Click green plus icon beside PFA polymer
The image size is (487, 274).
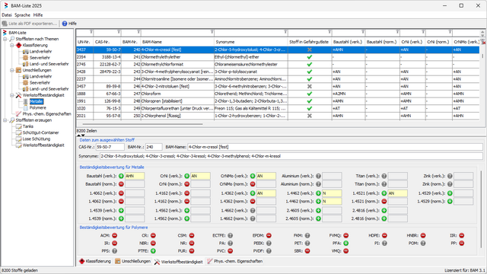click(346, 244)
